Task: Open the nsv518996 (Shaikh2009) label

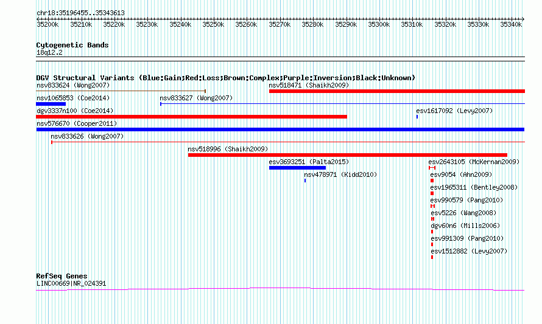Action: [228, 149]
